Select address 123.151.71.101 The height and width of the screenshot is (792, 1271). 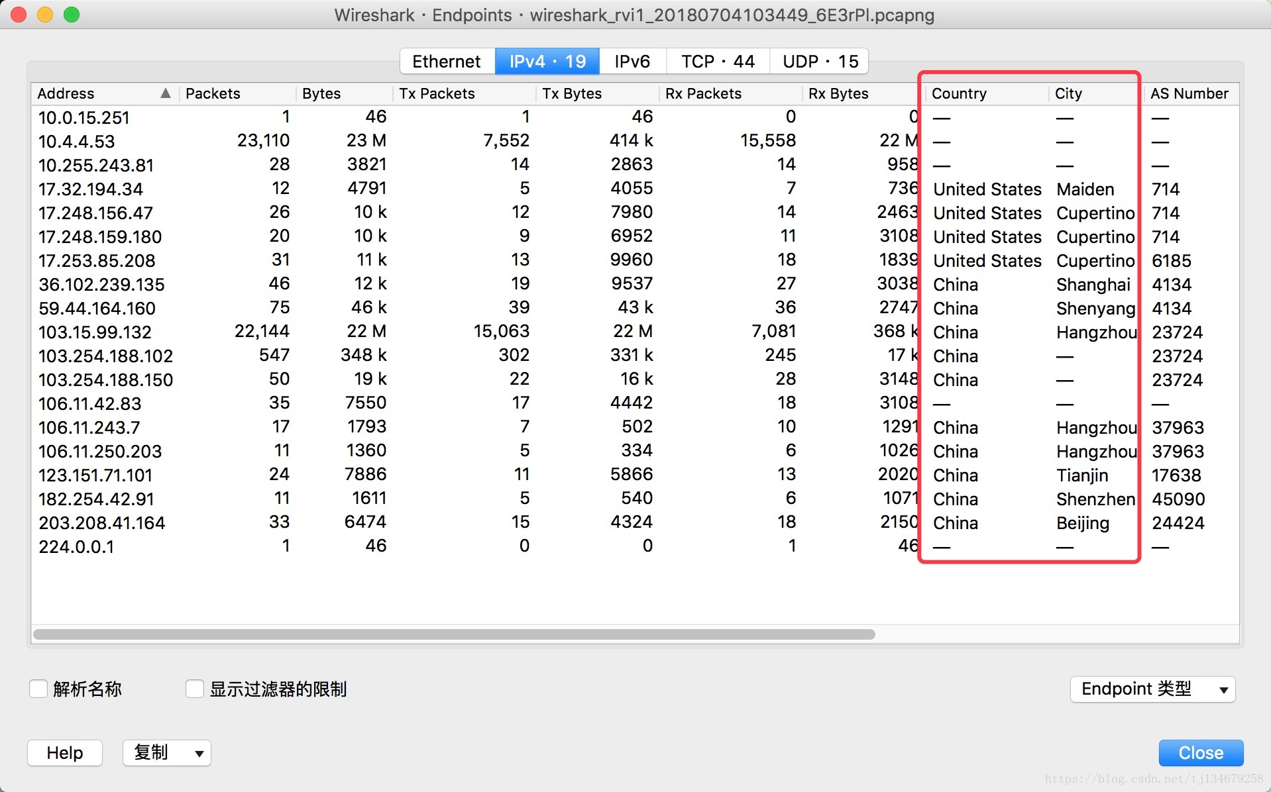[x=95, y=475]
